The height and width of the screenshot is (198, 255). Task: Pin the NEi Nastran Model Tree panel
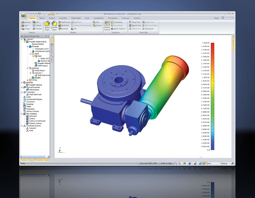click(46, 36)
